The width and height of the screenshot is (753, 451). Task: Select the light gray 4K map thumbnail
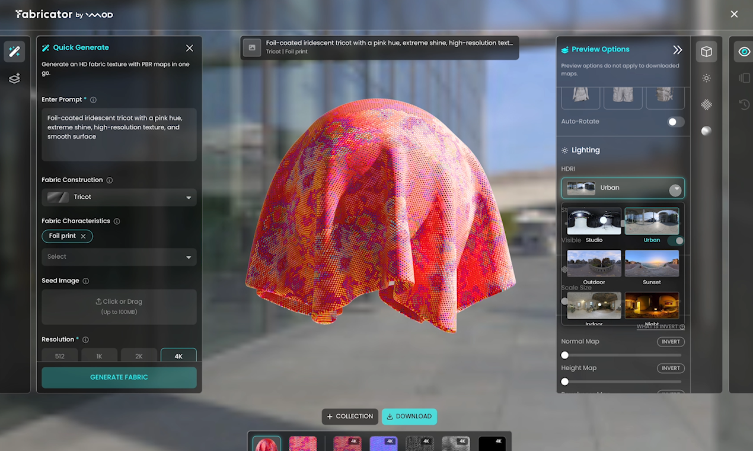(x=456, y=444)
